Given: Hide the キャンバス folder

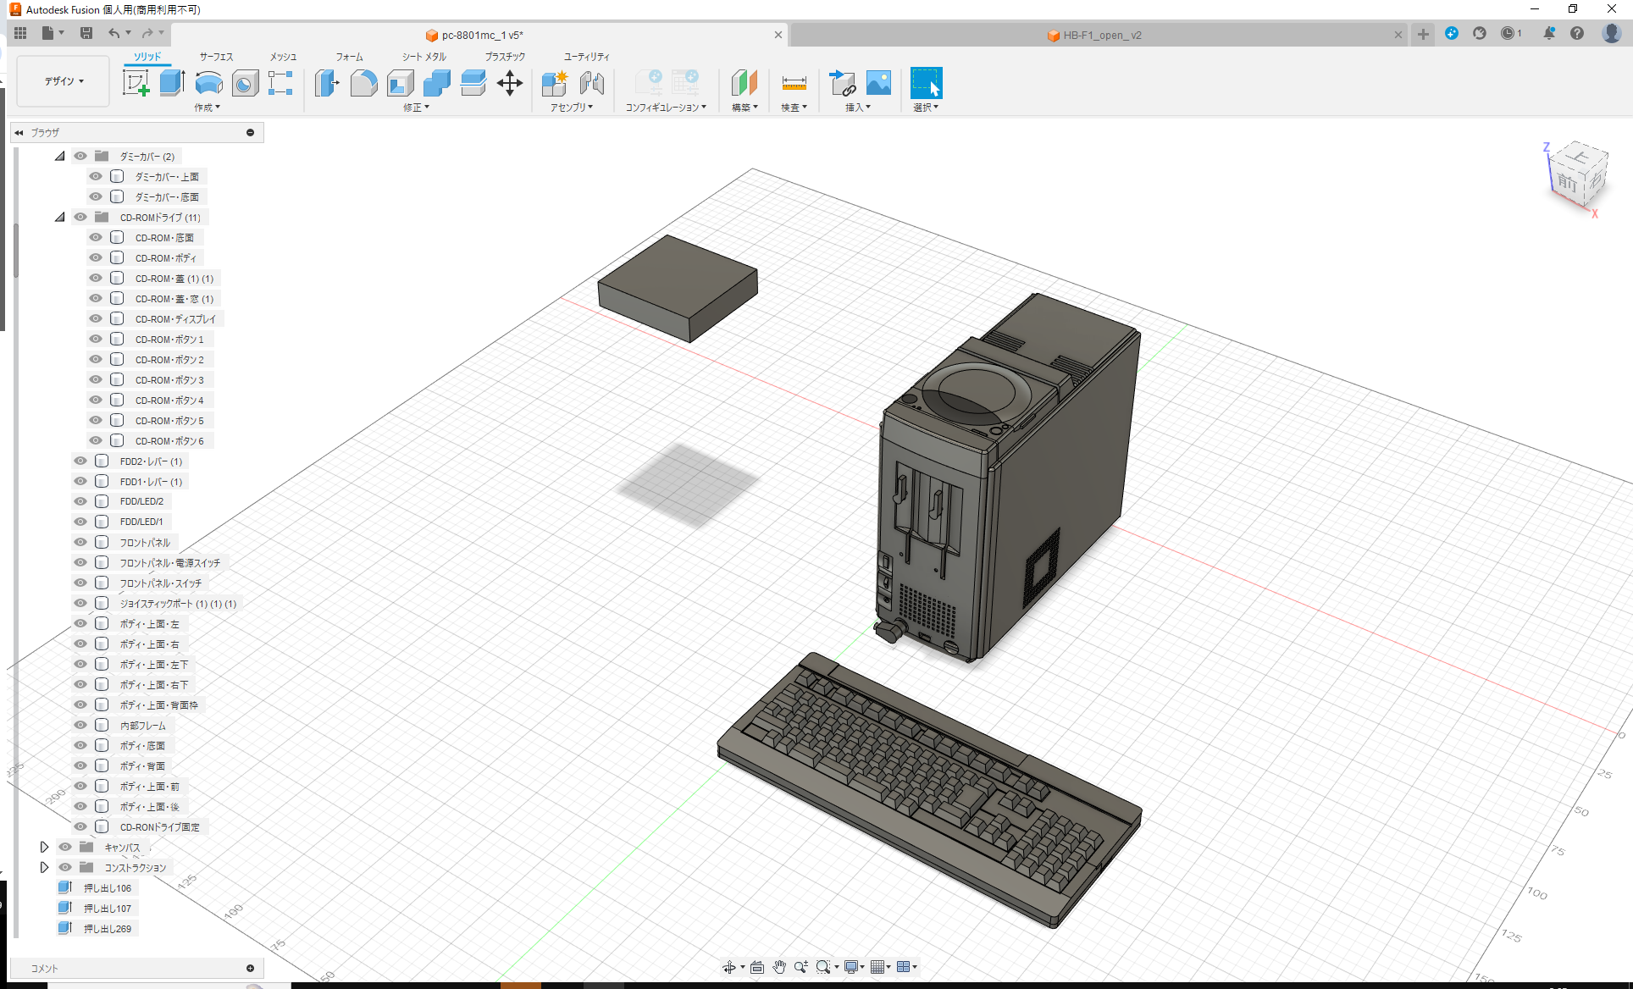Looking at the screenshot, I should [x=64, y=847].
